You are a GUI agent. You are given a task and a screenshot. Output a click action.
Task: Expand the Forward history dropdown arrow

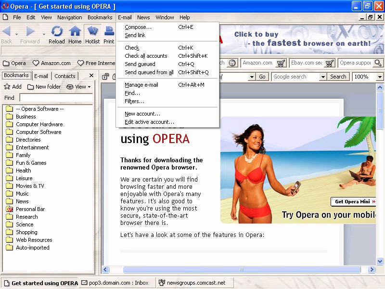point(44,34)
